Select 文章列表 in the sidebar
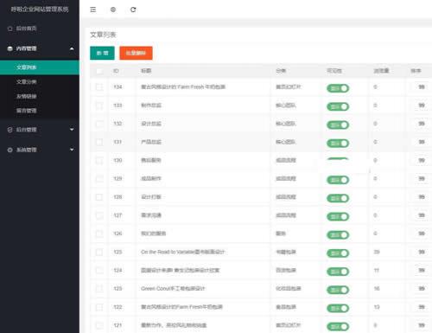The image size is (432, 333). [x=40, y=67]
